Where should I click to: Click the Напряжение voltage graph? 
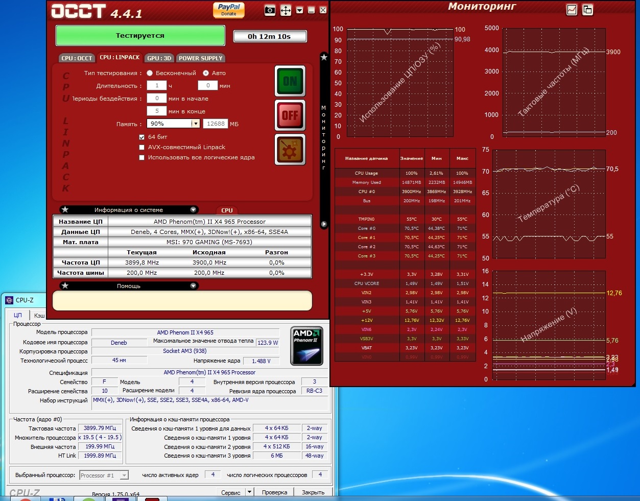point(549,325)
